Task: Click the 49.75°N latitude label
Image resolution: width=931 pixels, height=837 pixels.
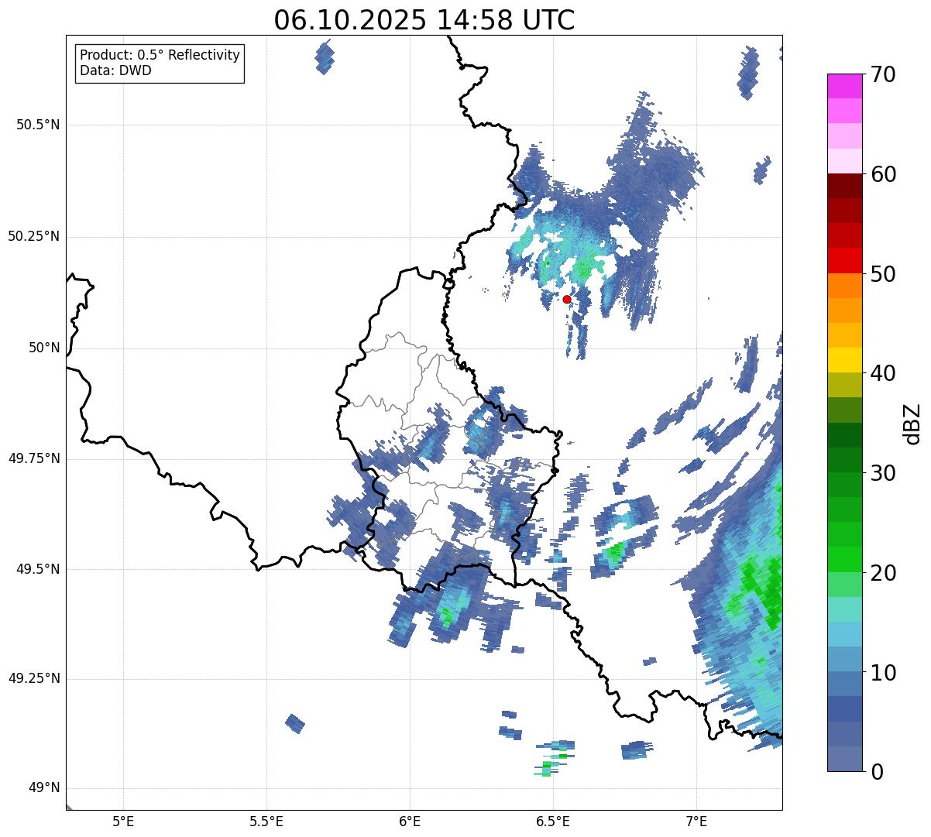Action: (34, 458)
